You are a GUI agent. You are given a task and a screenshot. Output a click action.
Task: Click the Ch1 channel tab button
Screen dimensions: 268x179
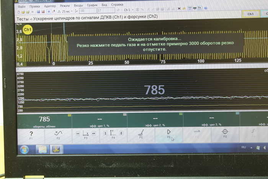pyautogui.click(x=250, y=14)
